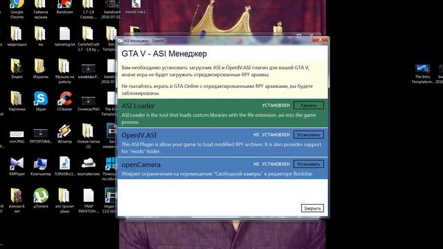Select The Intro Template.m file at right
443x249 pixels.
pyautogui.click(x=423, y=74)
